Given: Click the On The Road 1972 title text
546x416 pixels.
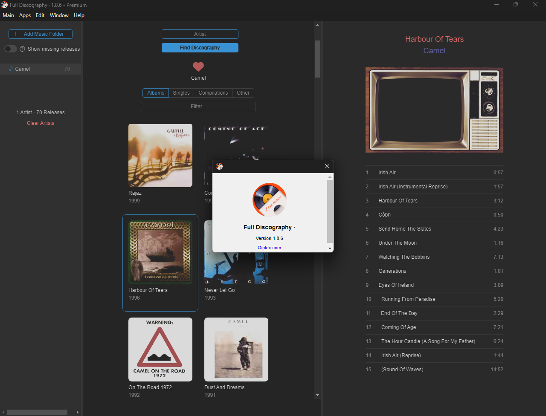Looking at the screenshot, I should click(x=150, y=387).
